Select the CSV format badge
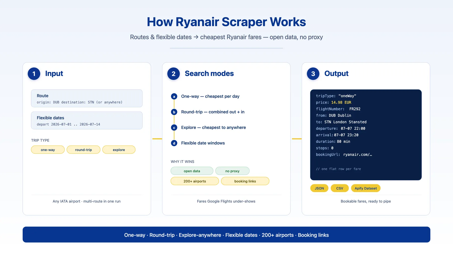453x255 pixels. click(x=340, y=188)
